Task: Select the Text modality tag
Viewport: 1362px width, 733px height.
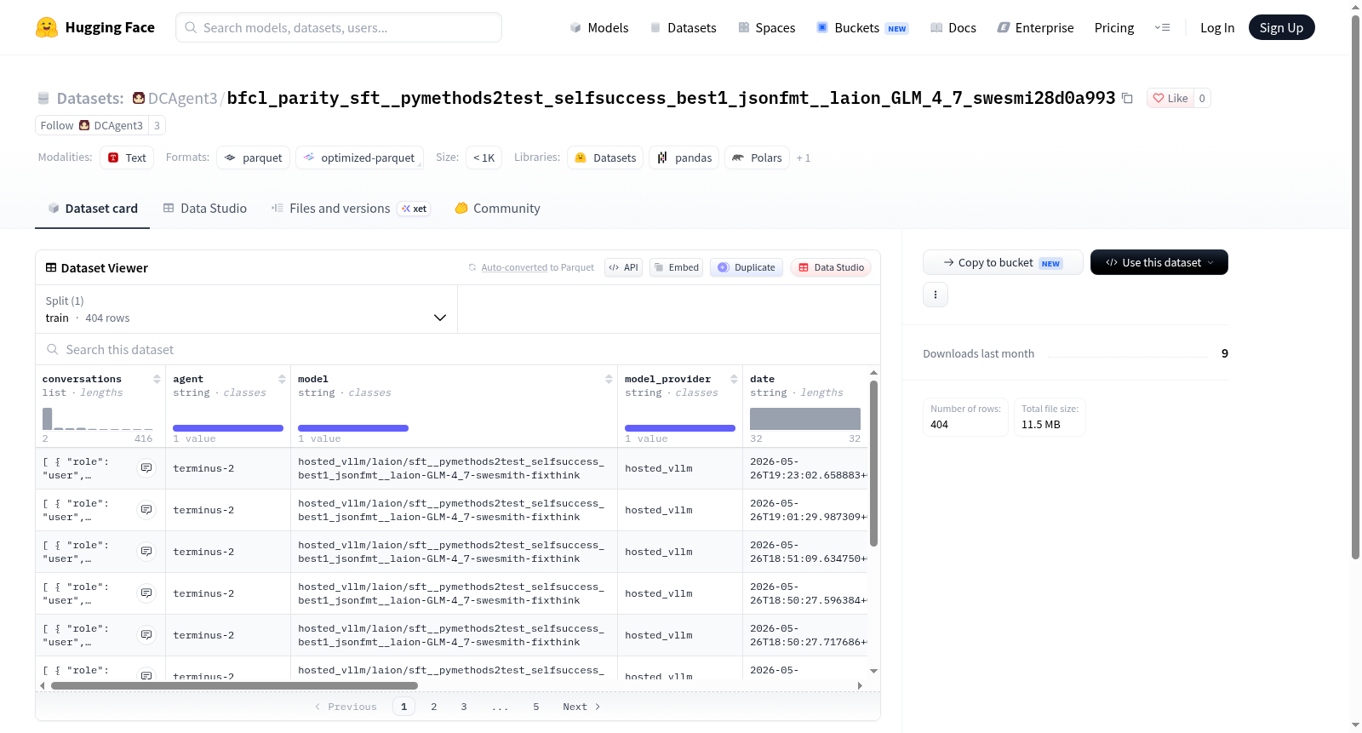Action: [127, 157]
